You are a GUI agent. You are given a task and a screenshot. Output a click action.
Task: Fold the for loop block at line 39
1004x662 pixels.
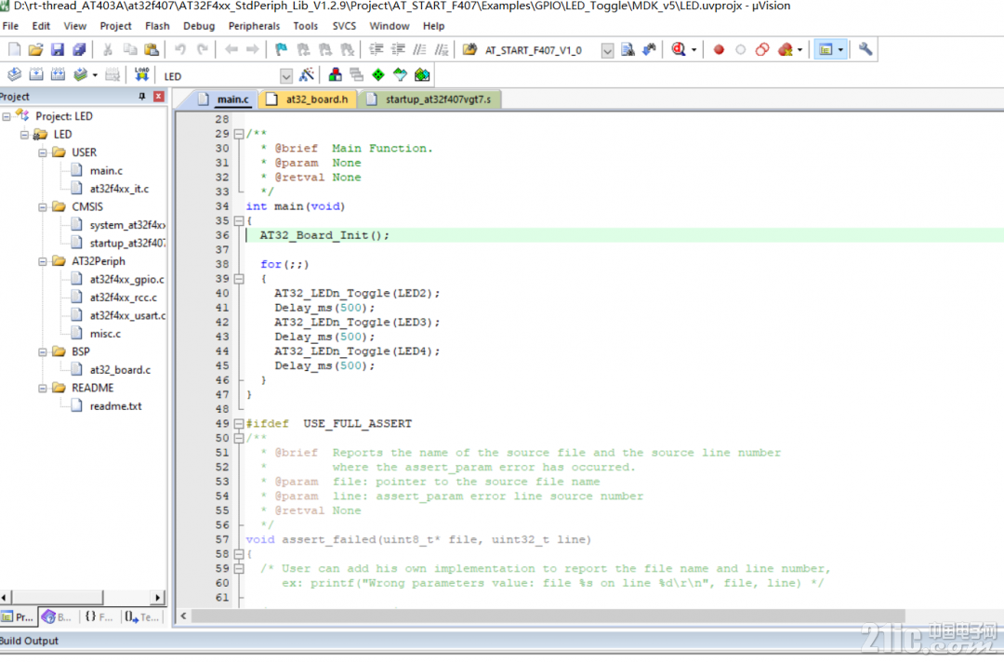(x=239, y=279)
